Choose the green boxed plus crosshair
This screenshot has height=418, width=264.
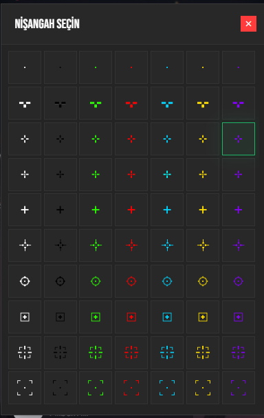tap(96, 317)
